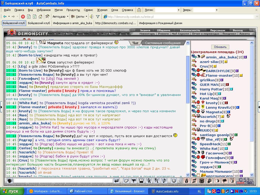Open info icon next to krusty[11]
This screenshot has width=260, height=195.
click(x=226, y=103)
